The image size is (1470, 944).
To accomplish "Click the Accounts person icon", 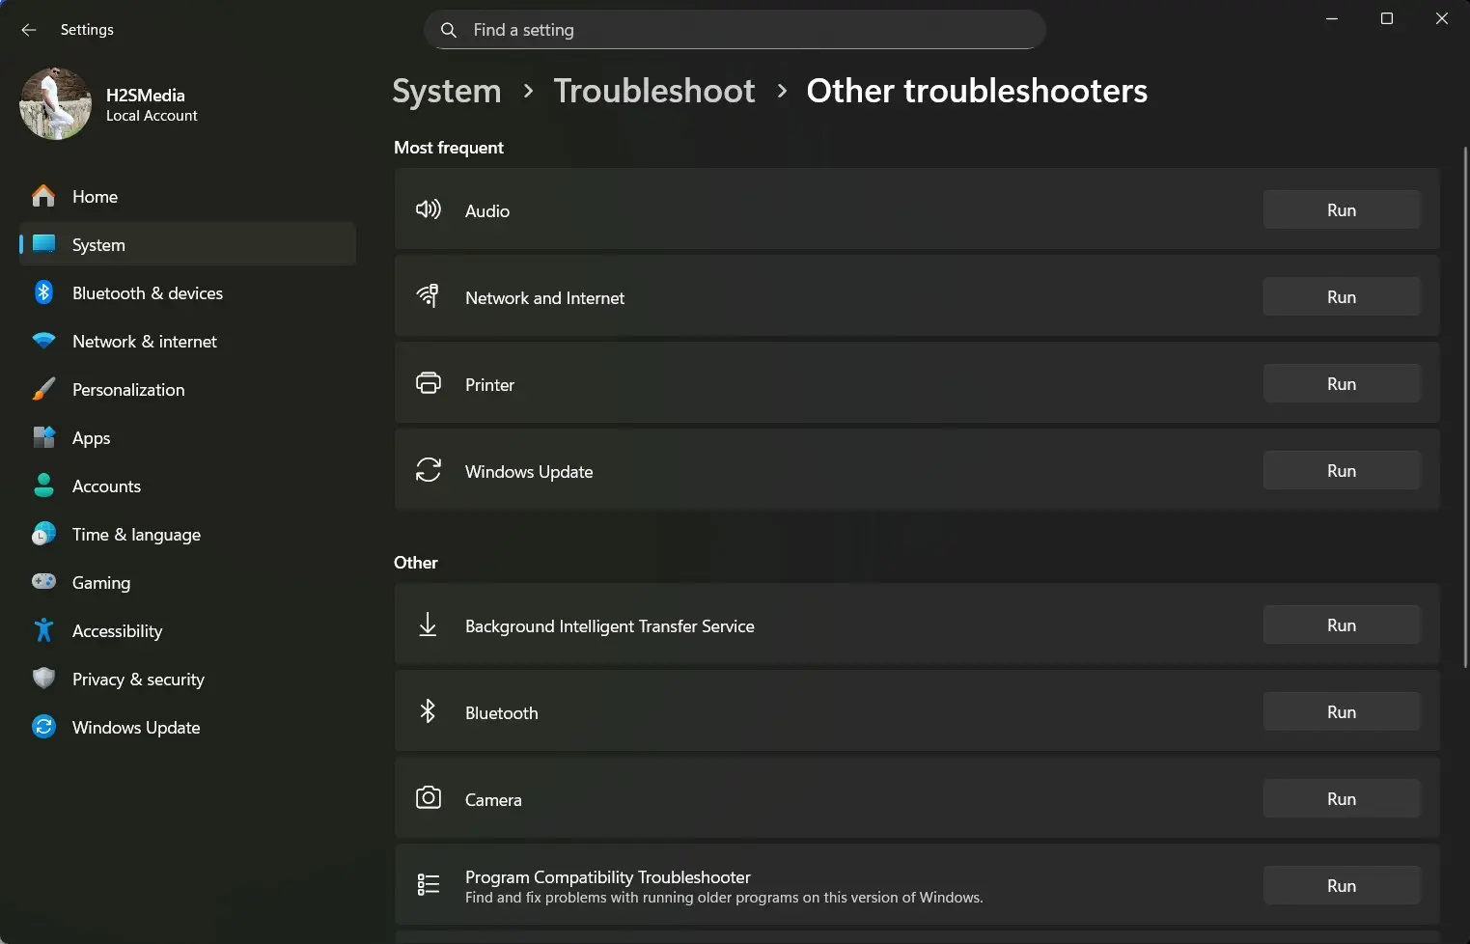I will click(x=43, y=486).
